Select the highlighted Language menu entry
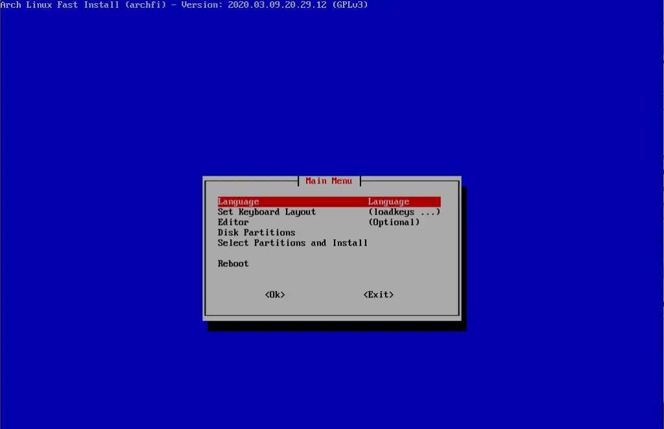Image resolution: width=664 pixels, height=429 pixels. (x=329, y=202)
